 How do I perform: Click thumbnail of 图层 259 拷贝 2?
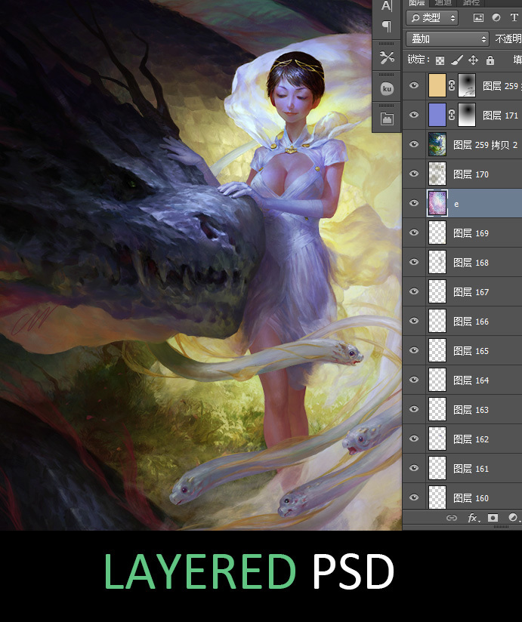[437, 144]
